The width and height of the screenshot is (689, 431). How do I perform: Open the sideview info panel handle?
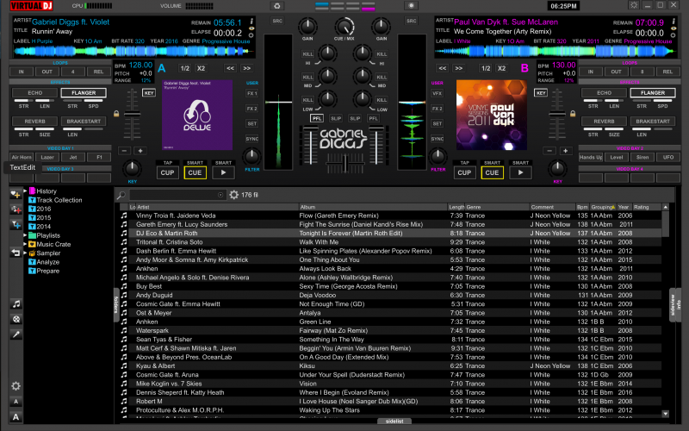click(675, 305)
